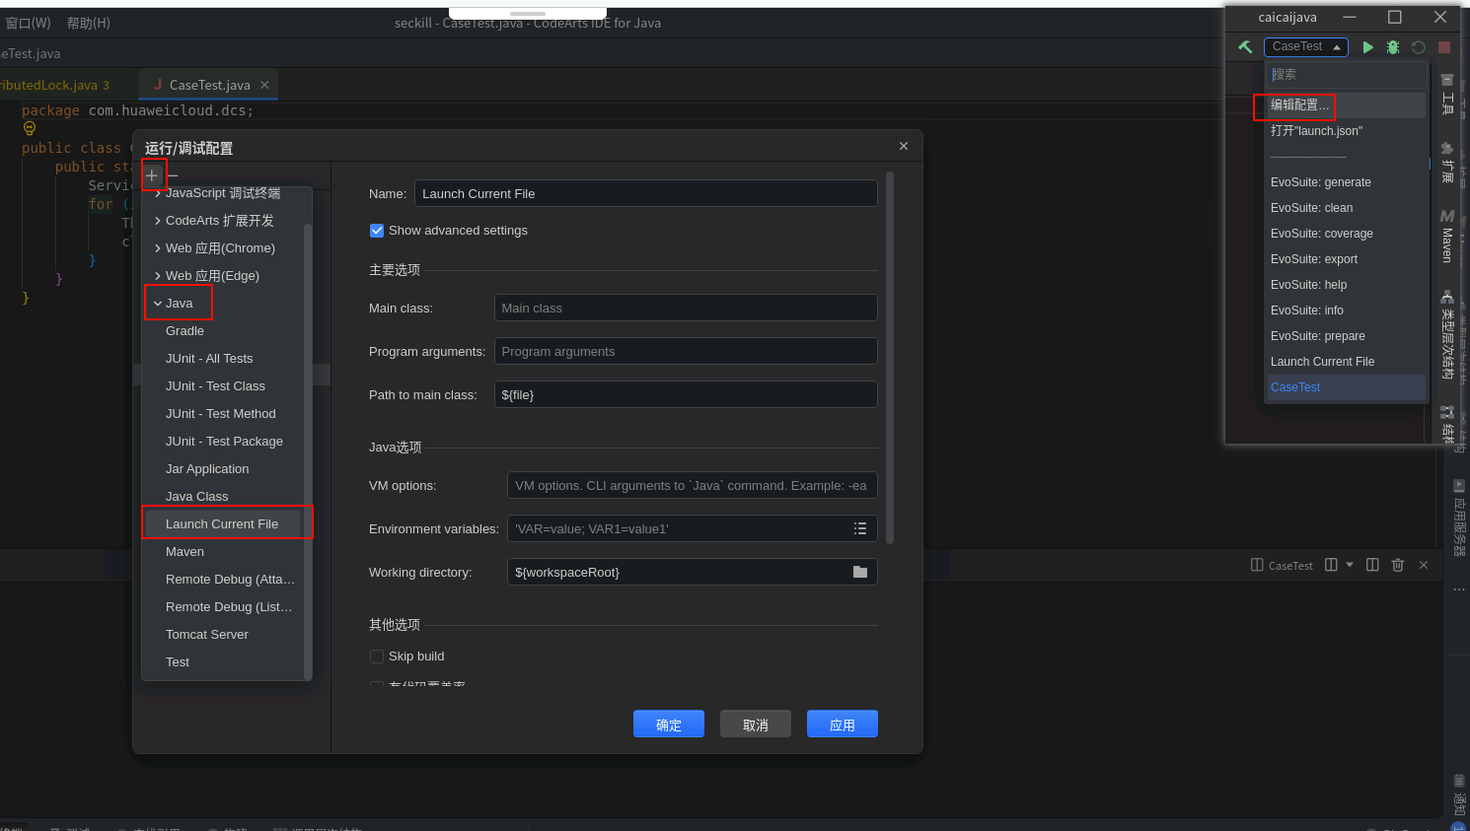
Task: Open the 帮助(H) menu
Action: (x=89, y=23)
